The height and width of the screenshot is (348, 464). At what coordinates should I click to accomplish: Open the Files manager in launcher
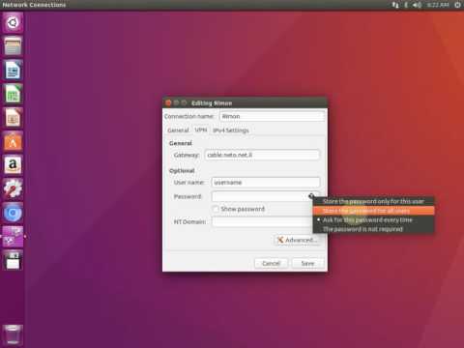pyautogui.click(x=13, y=46)
